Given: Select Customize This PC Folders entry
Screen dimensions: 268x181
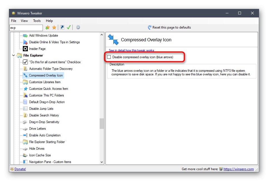Looking at the screenshot, I should coord(46,95).
